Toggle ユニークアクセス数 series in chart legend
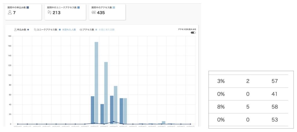 [47, 30]
